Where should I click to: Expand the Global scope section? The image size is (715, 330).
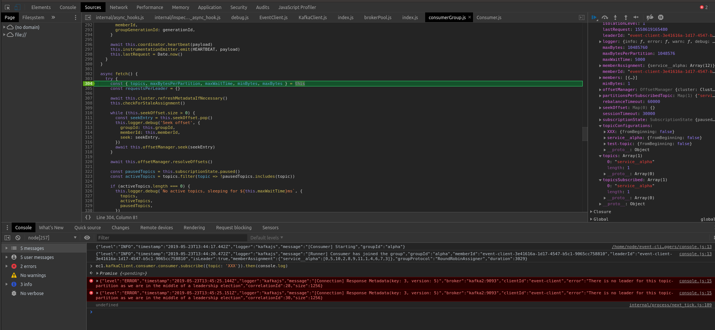tap(591, 219)
